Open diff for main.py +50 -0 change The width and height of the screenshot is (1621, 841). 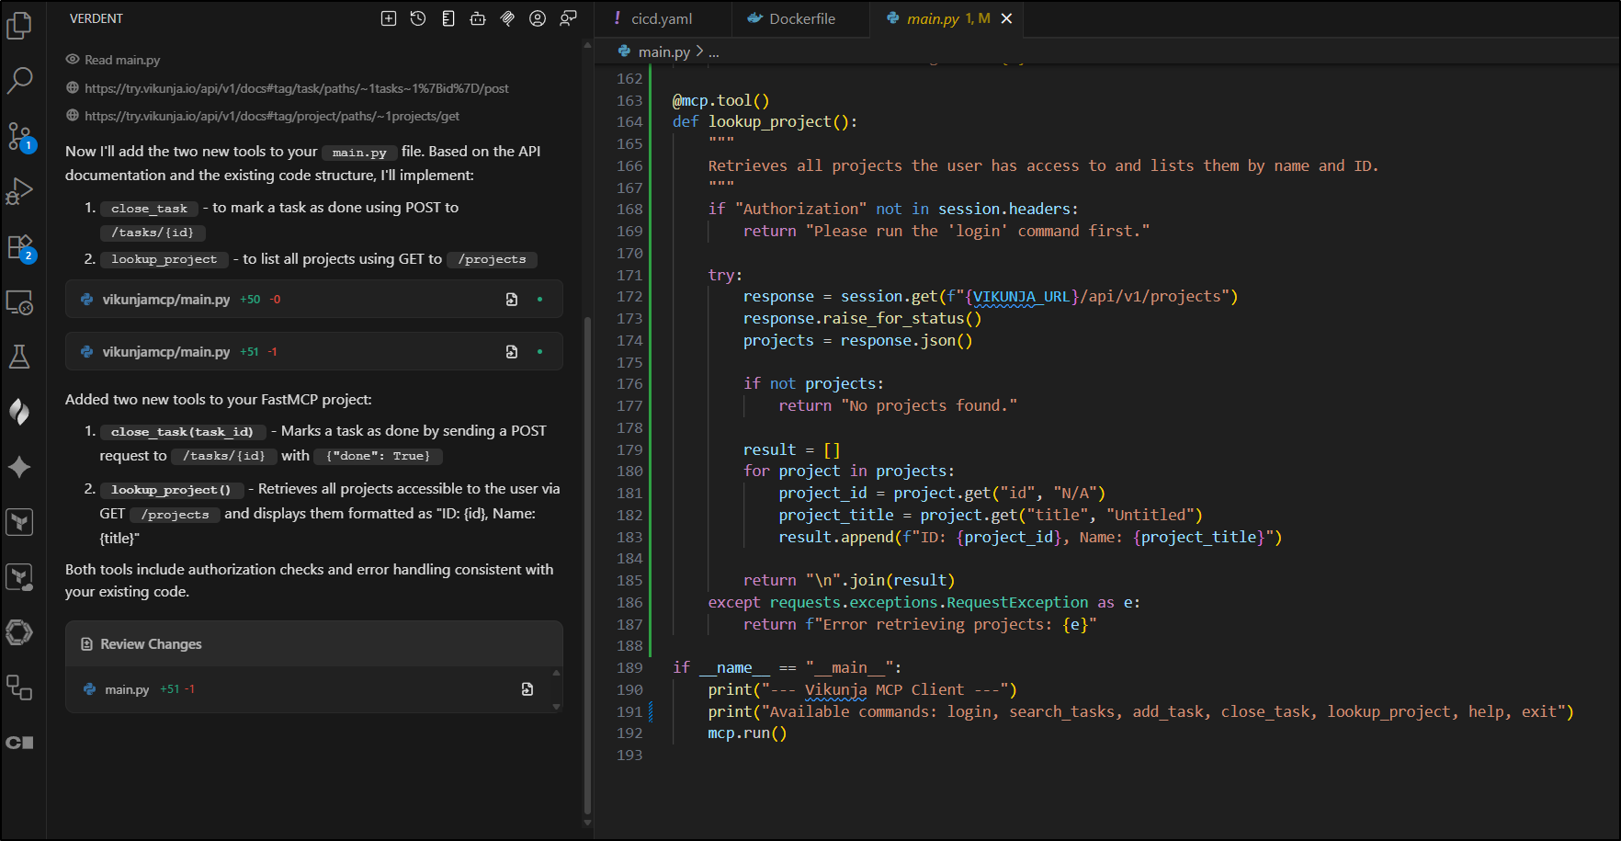pos(512,300)
